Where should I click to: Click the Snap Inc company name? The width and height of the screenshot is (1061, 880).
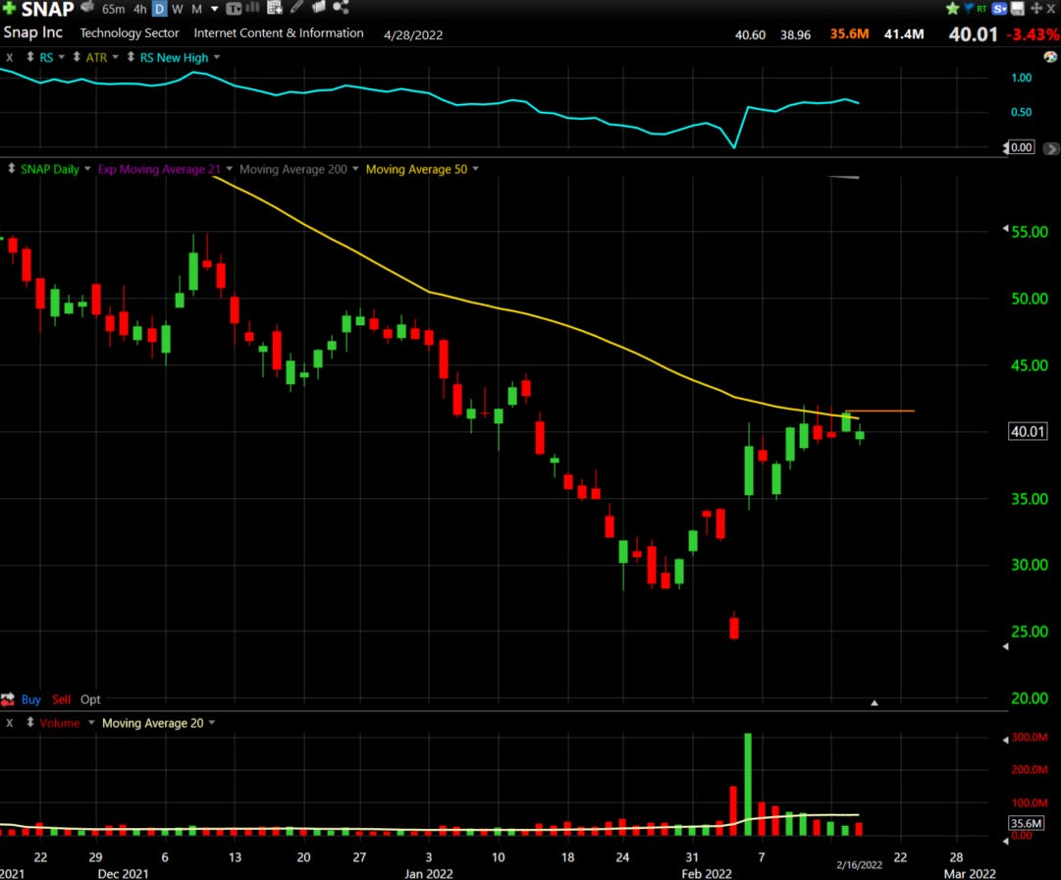pos(33,32)
